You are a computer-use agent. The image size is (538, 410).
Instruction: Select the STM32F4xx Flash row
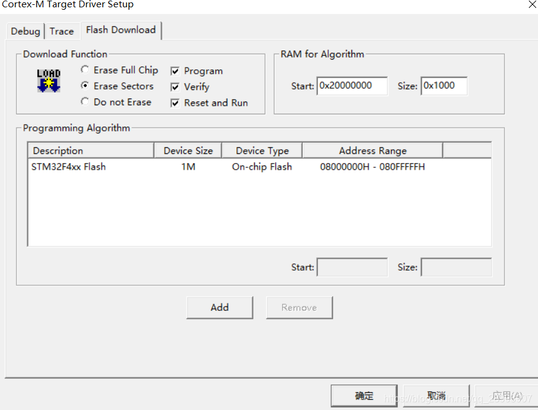point(260,167)
